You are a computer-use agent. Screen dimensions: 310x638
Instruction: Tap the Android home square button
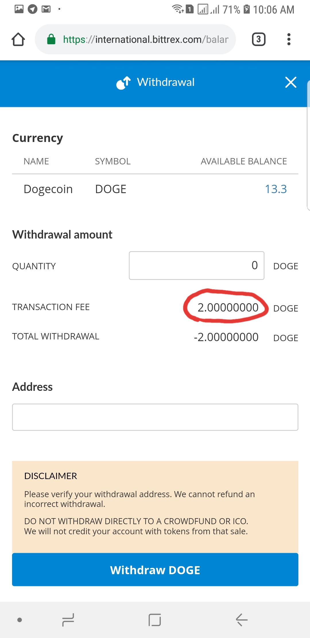click(x=155, y=620)
